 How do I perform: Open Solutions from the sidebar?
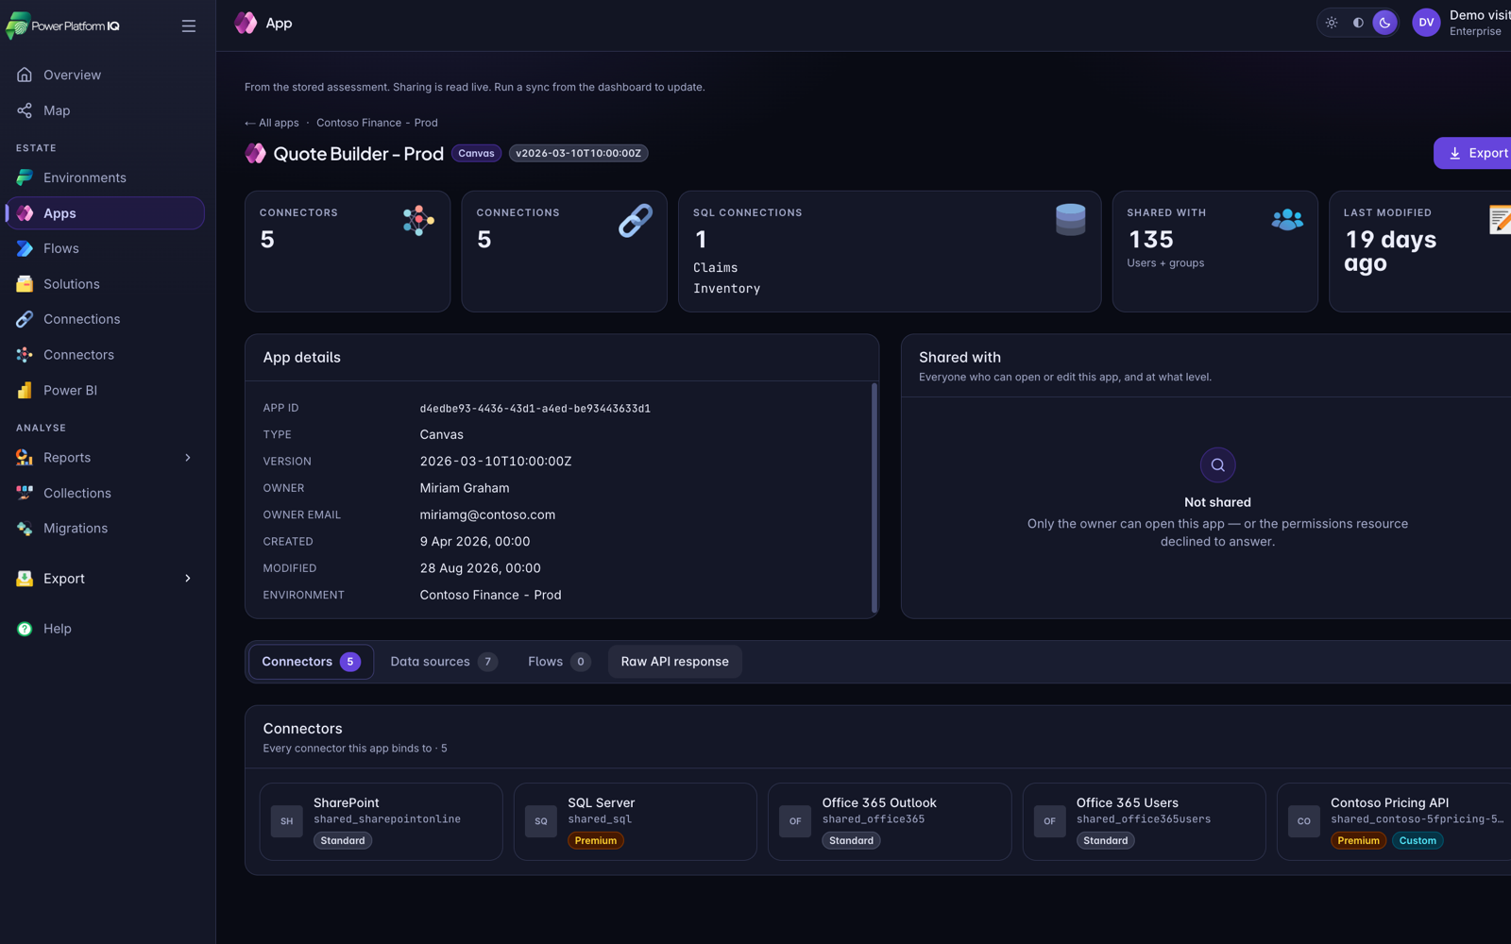tap(106, 284)
